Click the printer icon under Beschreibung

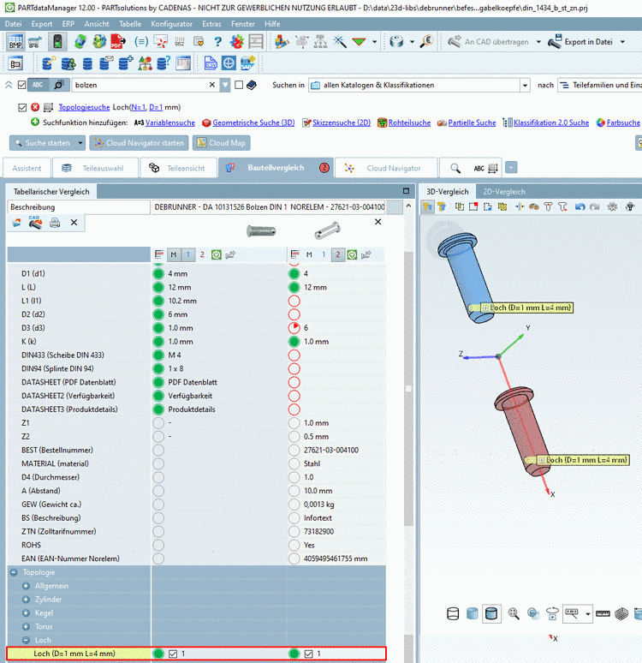(x=55, y=223)
